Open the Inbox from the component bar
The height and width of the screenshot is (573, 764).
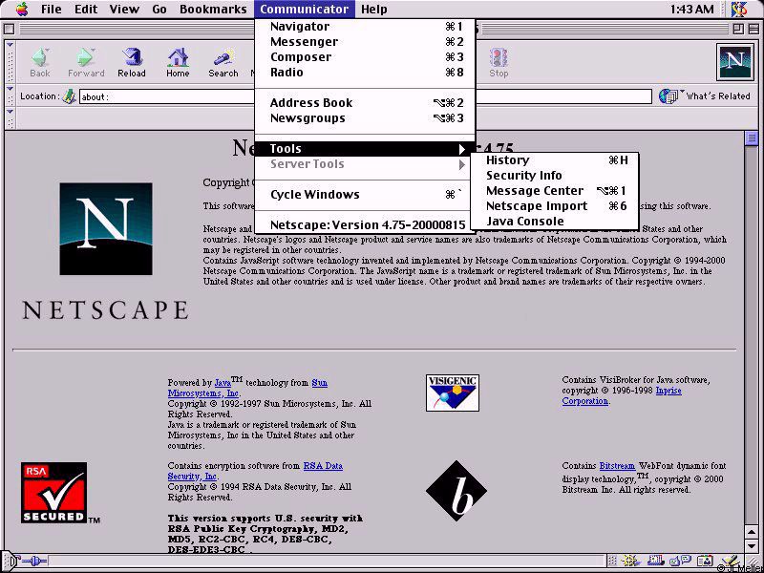(657, 562)
